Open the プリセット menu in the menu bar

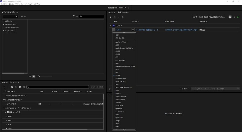coord(19,4)
